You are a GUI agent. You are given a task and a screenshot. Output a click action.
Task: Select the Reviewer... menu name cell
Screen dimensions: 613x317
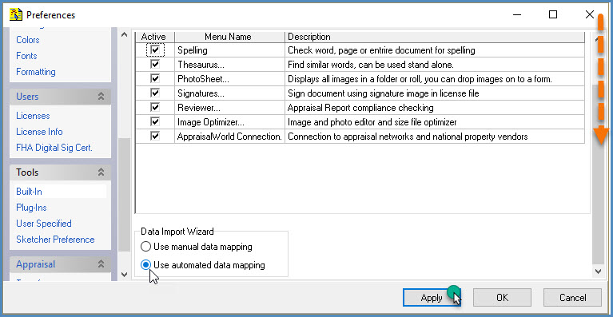(230, 108)
